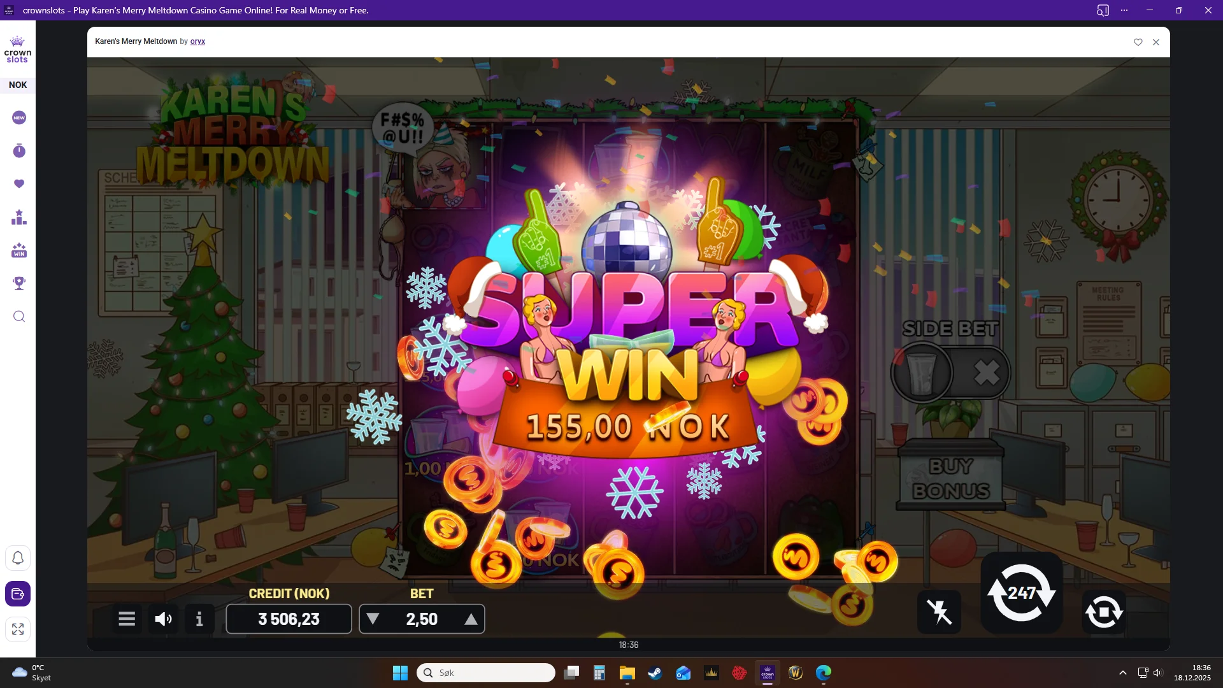Image resolution: width=1223 pixels, height=688 pixels.
Task: Open the game info icon
Action: pyautogui.click(x=199, y=619)
